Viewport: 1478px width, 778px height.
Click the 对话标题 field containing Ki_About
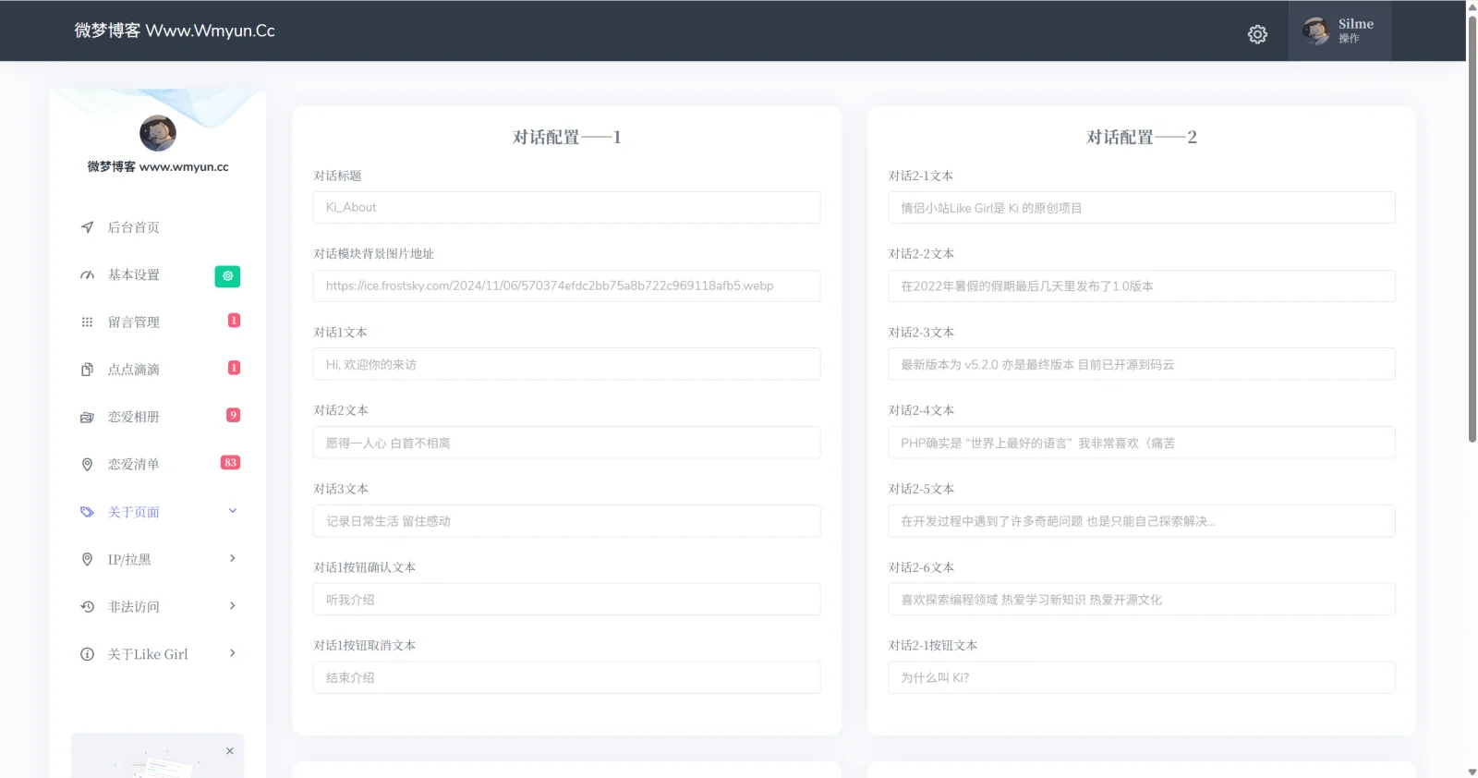(566, 207)
